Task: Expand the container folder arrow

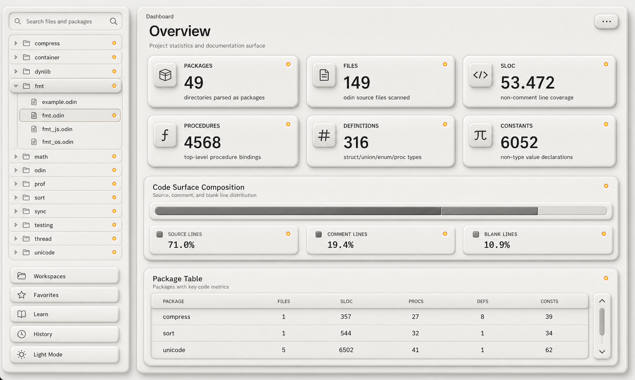Action: [x=16, y=57]
